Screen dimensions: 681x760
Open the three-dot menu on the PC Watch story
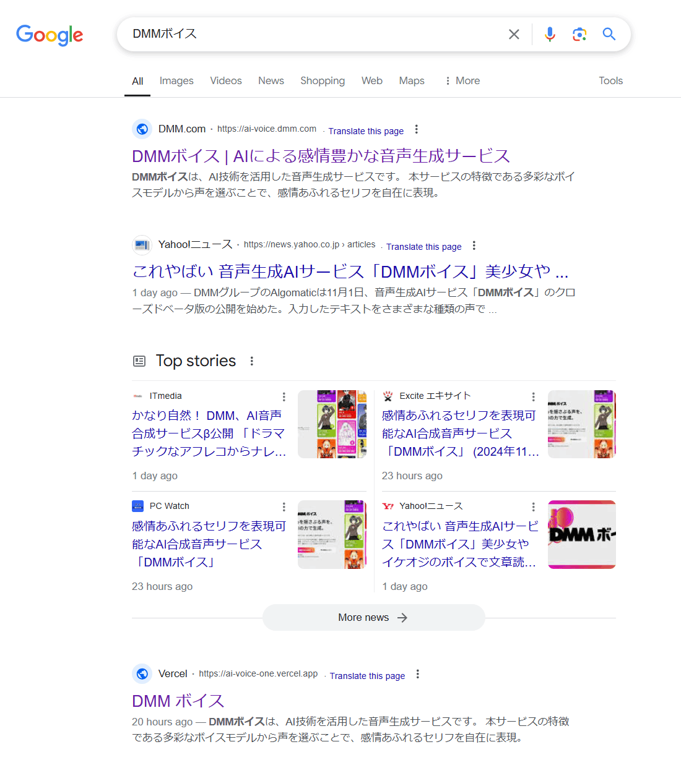(x=284, y=506)
